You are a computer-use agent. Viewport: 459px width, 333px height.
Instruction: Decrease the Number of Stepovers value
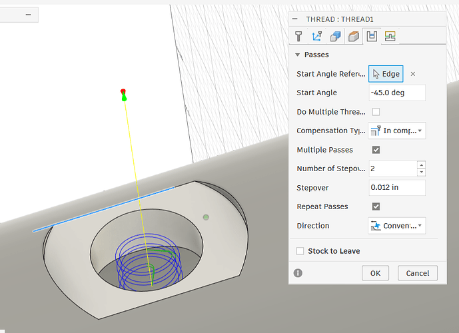(x=421, y=172)
